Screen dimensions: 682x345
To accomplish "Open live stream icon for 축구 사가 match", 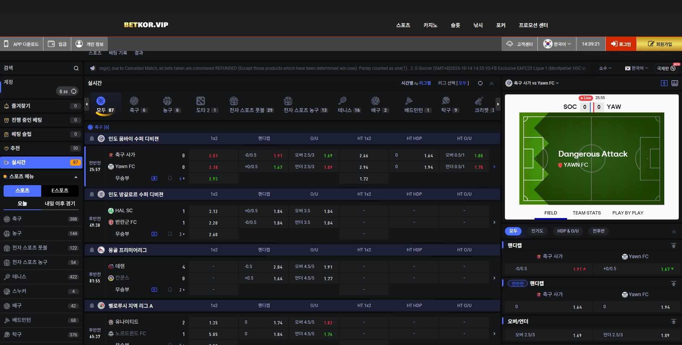I will click(154, 178).
